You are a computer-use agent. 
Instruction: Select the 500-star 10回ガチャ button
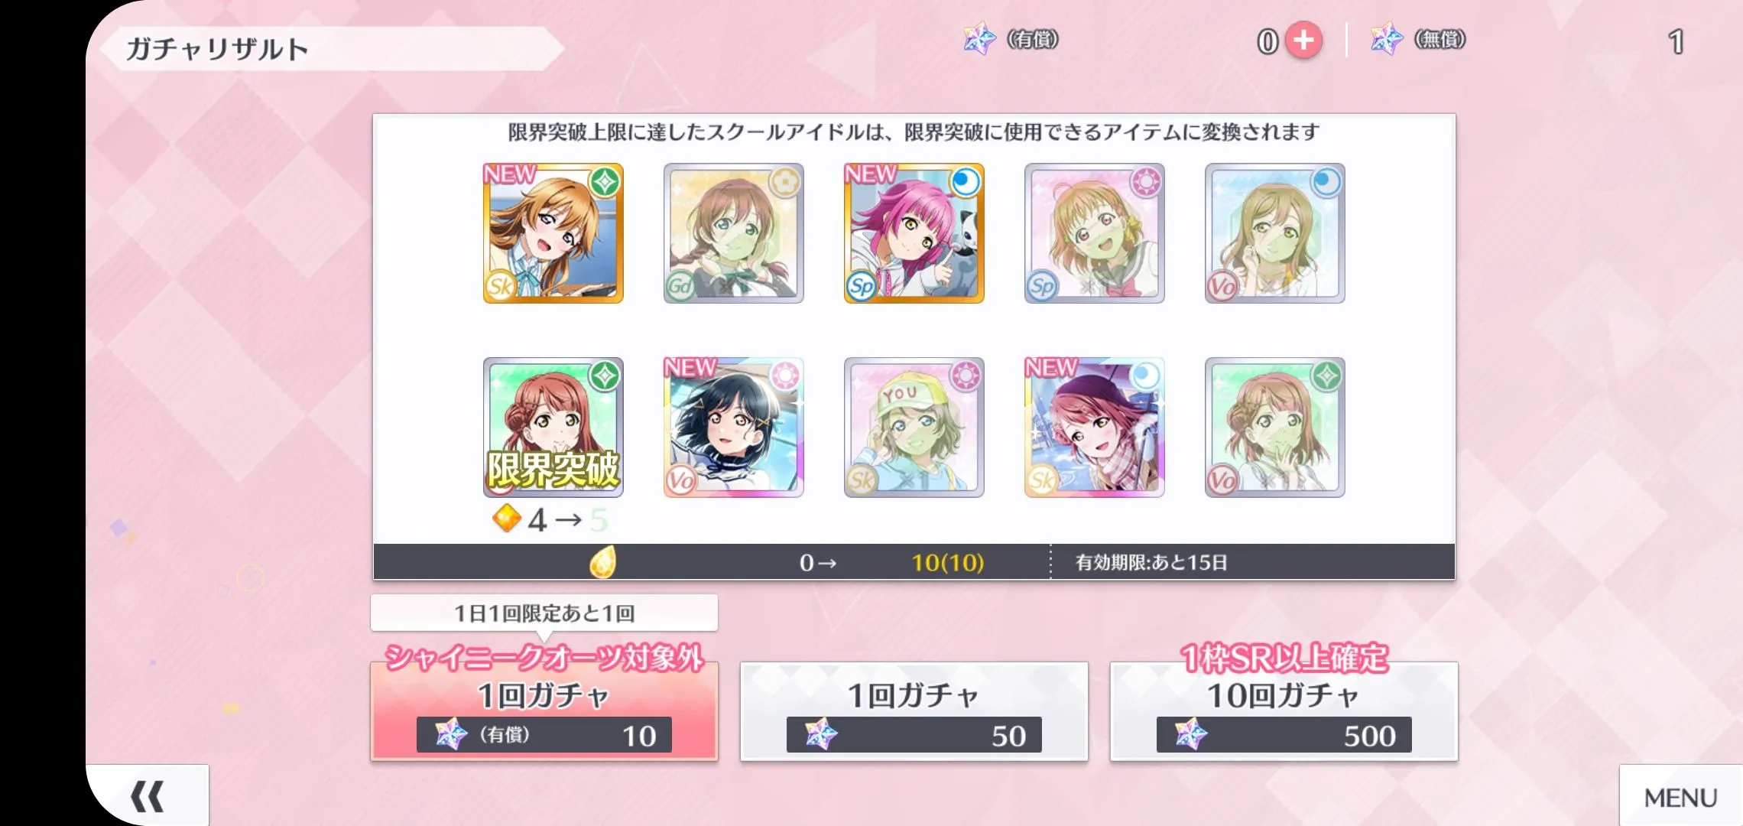[1284, 711]
